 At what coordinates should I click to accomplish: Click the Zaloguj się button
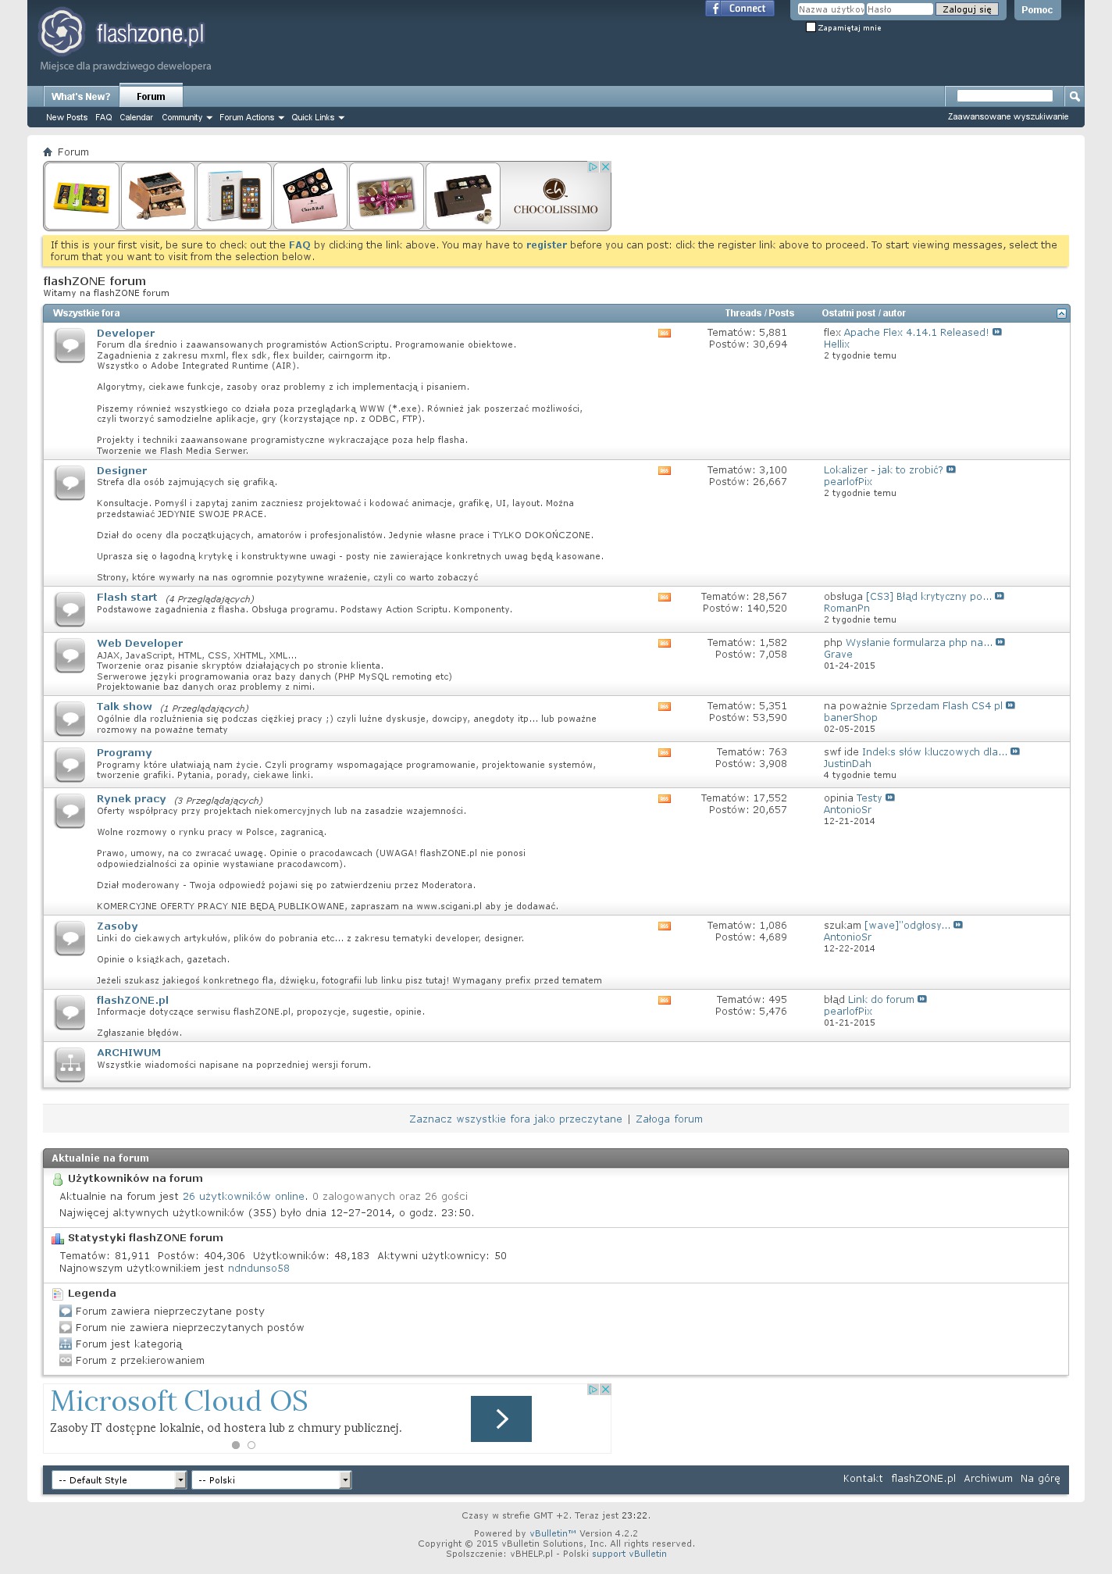pos(967,9)
